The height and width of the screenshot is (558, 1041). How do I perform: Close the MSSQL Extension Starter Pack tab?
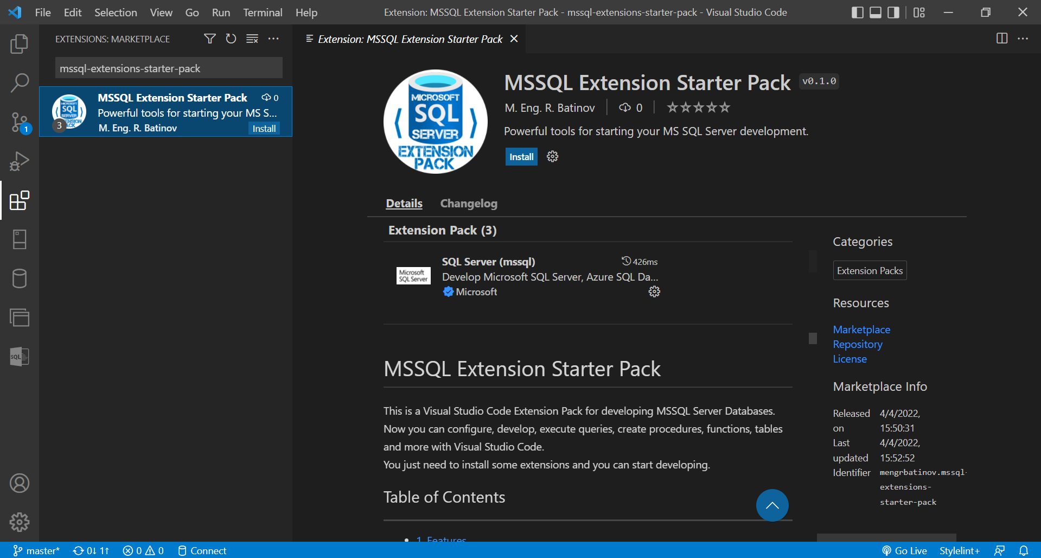(x=514, y=39)
